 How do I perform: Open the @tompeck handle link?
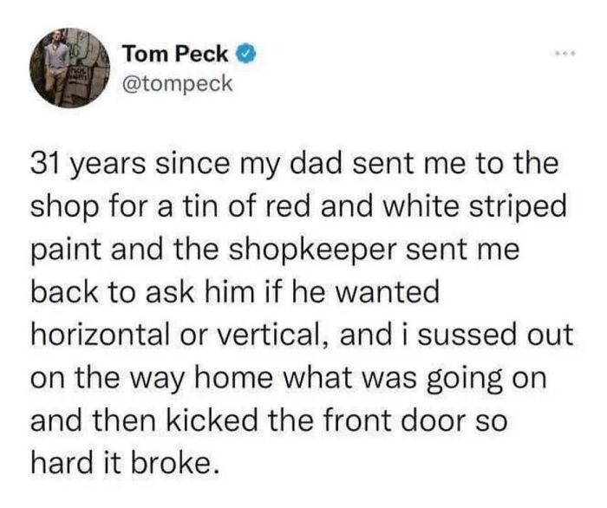pos(177,84)
